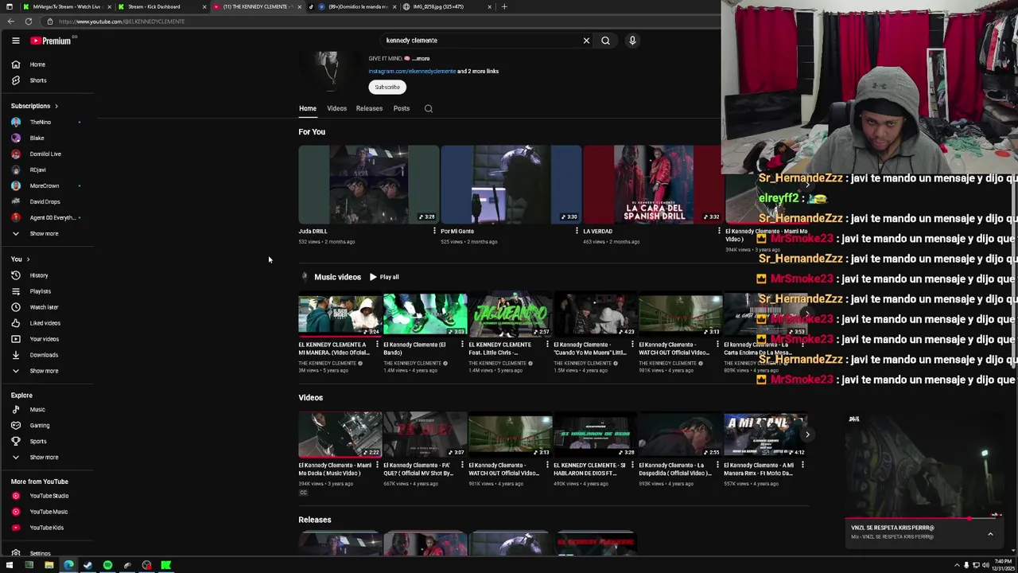
Task: Clear the search box with the X icon
Action: pos(586,41)
